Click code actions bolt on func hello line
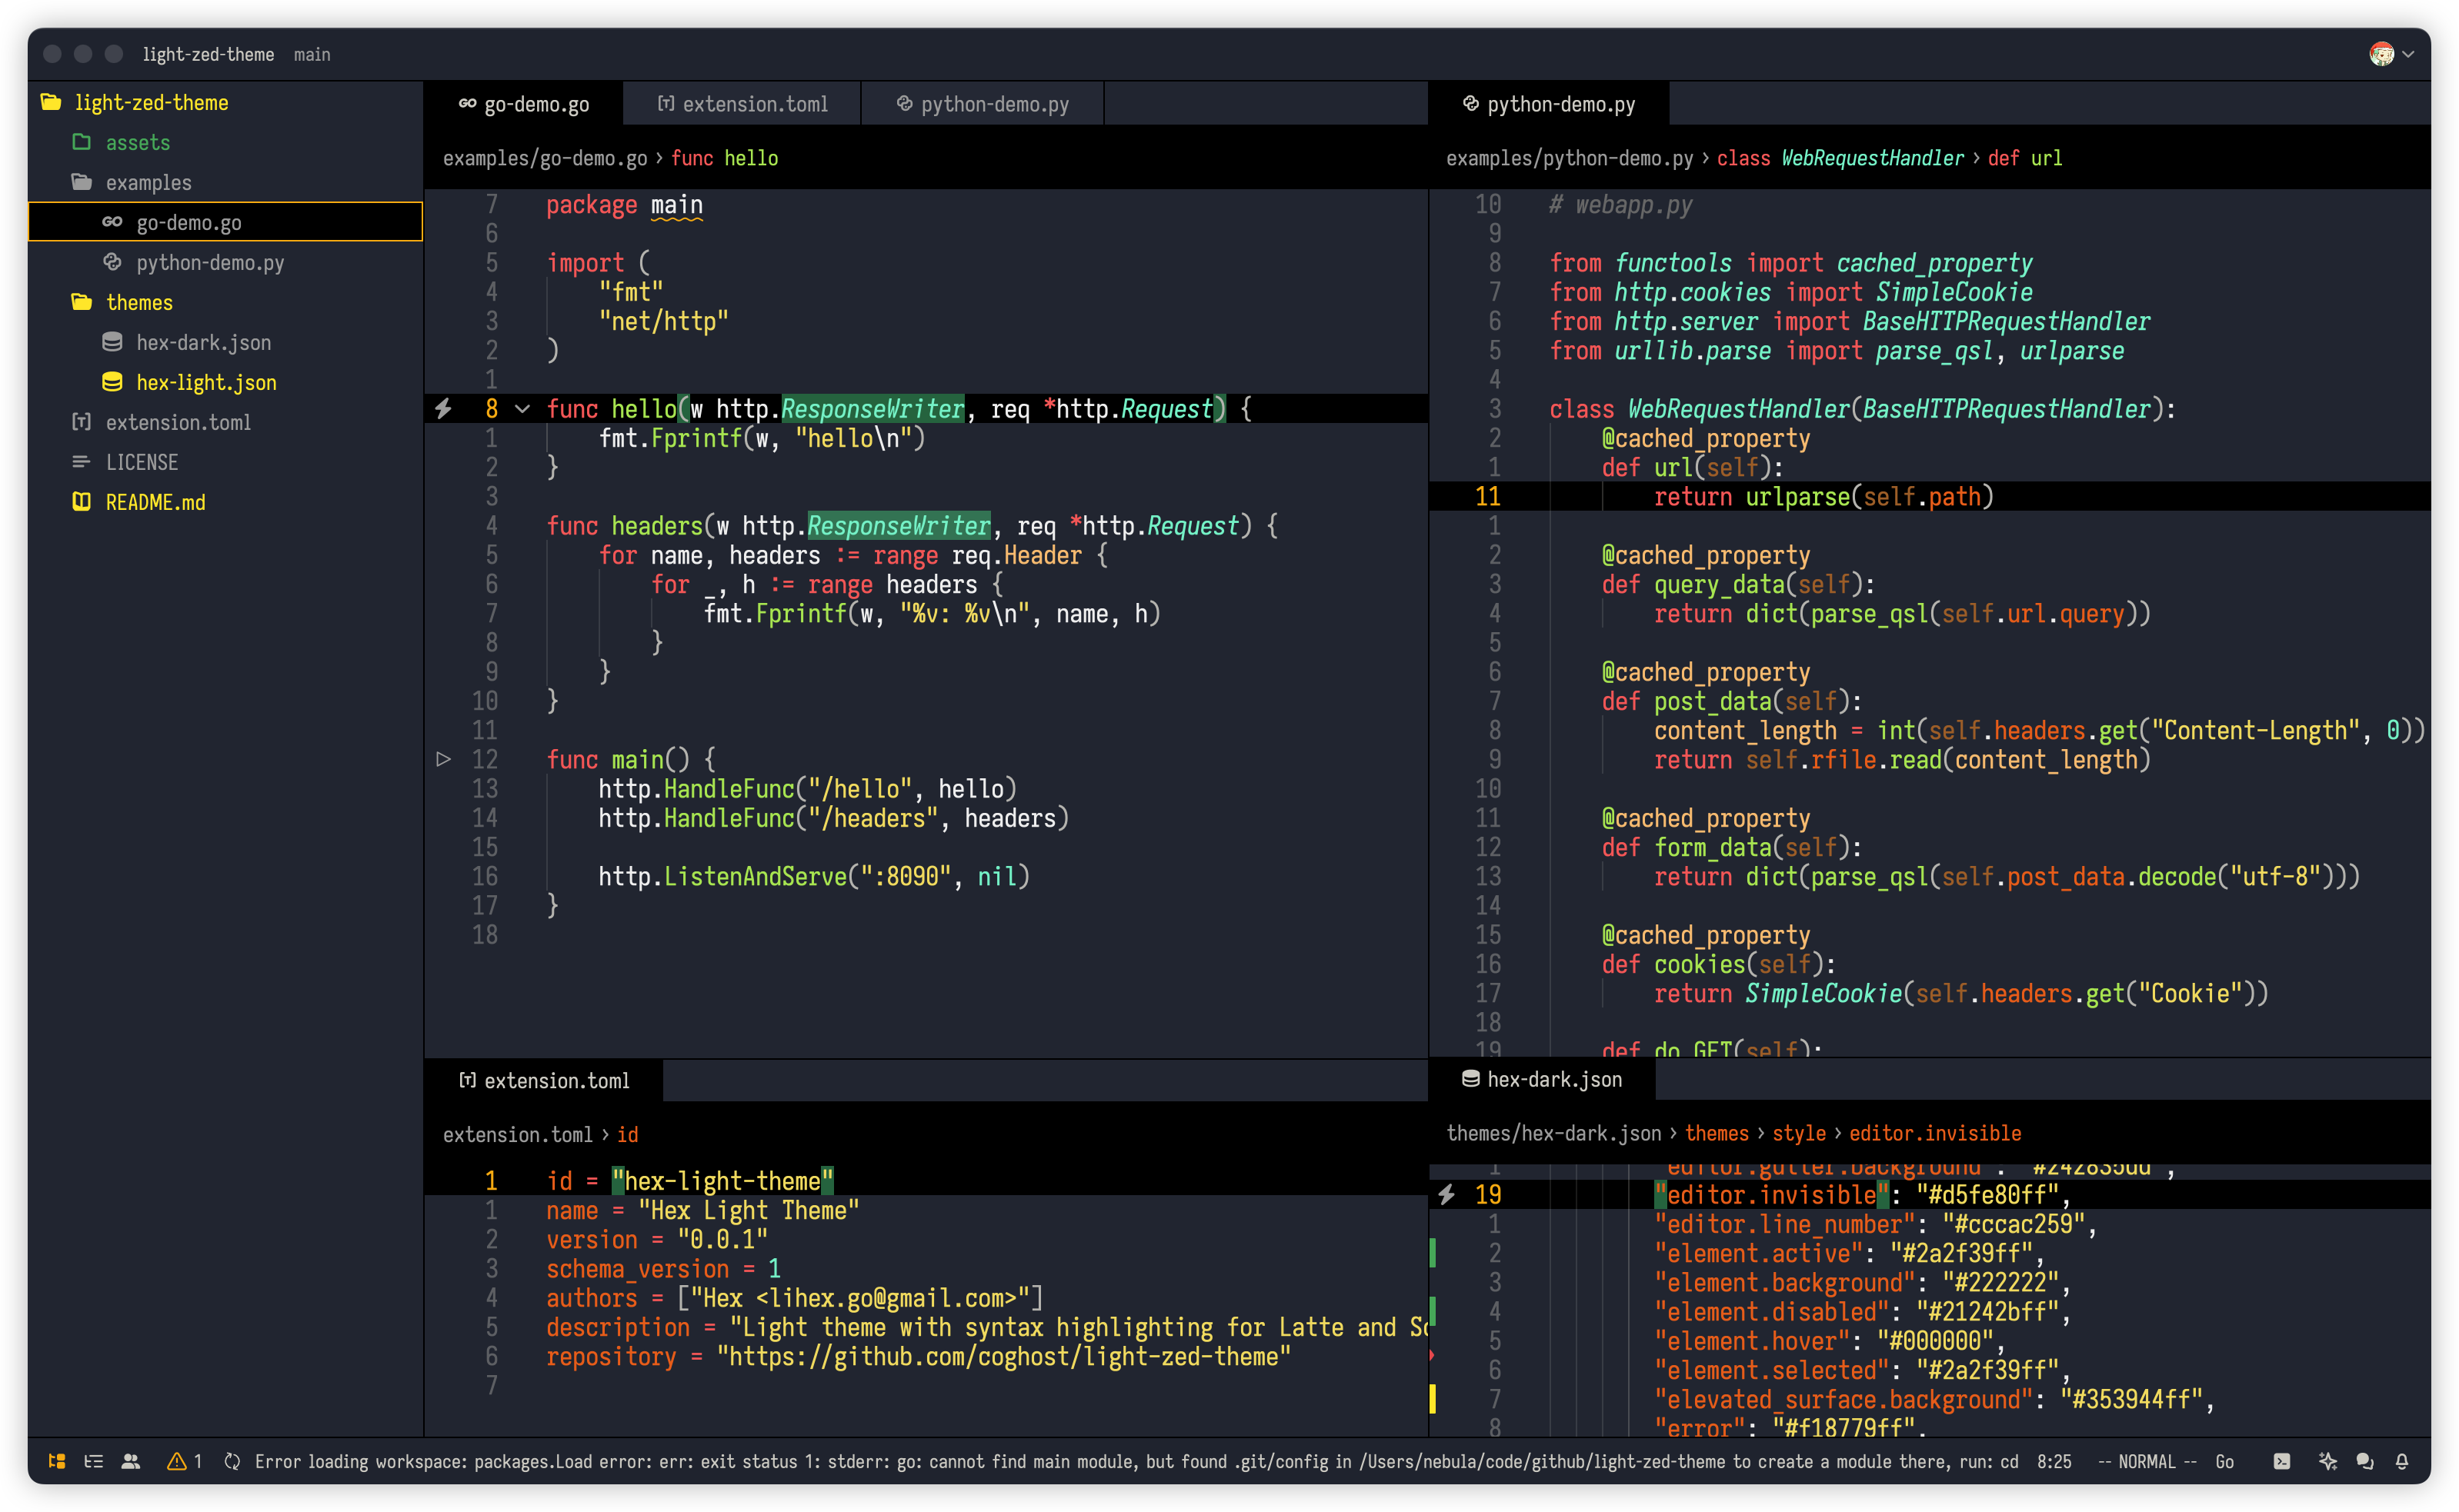 coord(443,408)
